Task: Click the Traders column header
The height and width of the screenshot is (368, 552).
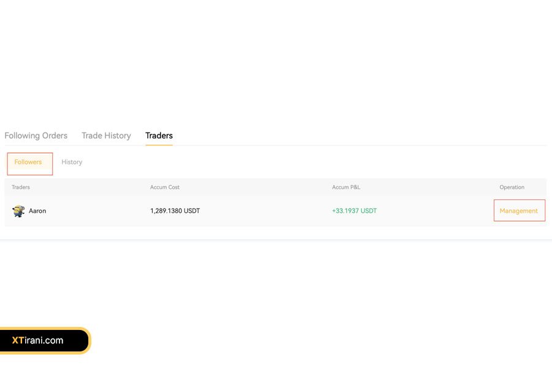Action: (x=21, y=187)
